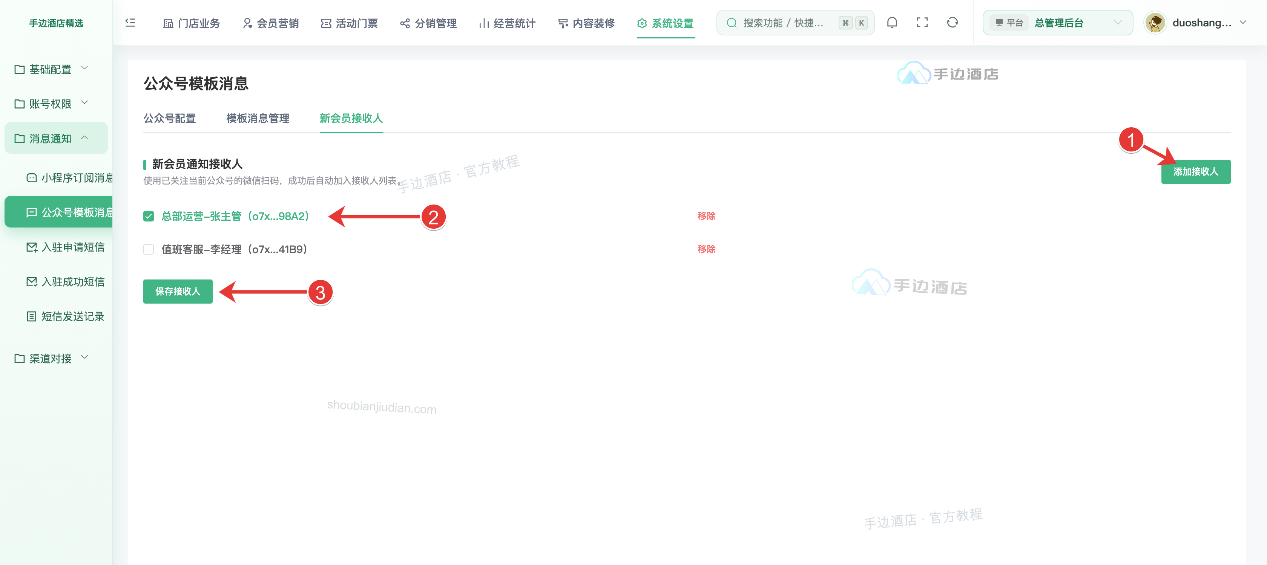Click the 基础配置 folder icon
This screenshot has width=1267, height=565.
(20, 69)
